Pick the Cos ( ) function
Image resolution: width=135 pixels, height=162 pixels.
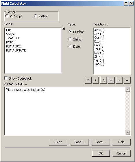click(x=99, y=38)
